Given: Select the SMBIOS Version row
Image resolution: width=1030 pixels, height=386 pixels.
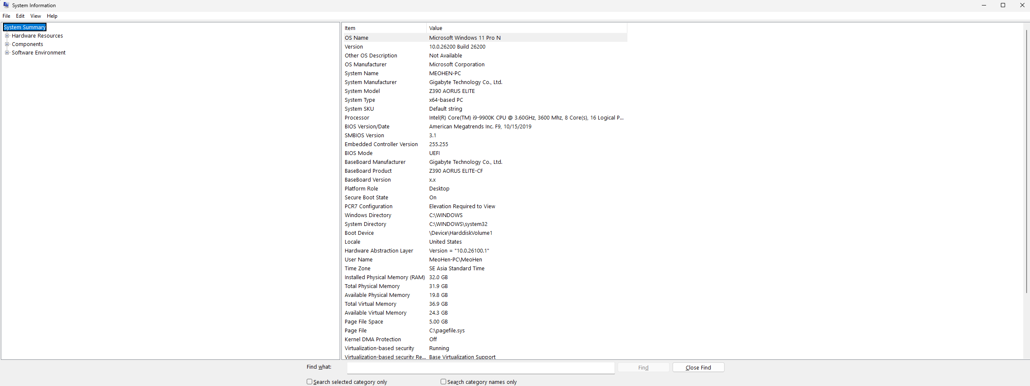Looking at the screenshot, I should 485,136.
